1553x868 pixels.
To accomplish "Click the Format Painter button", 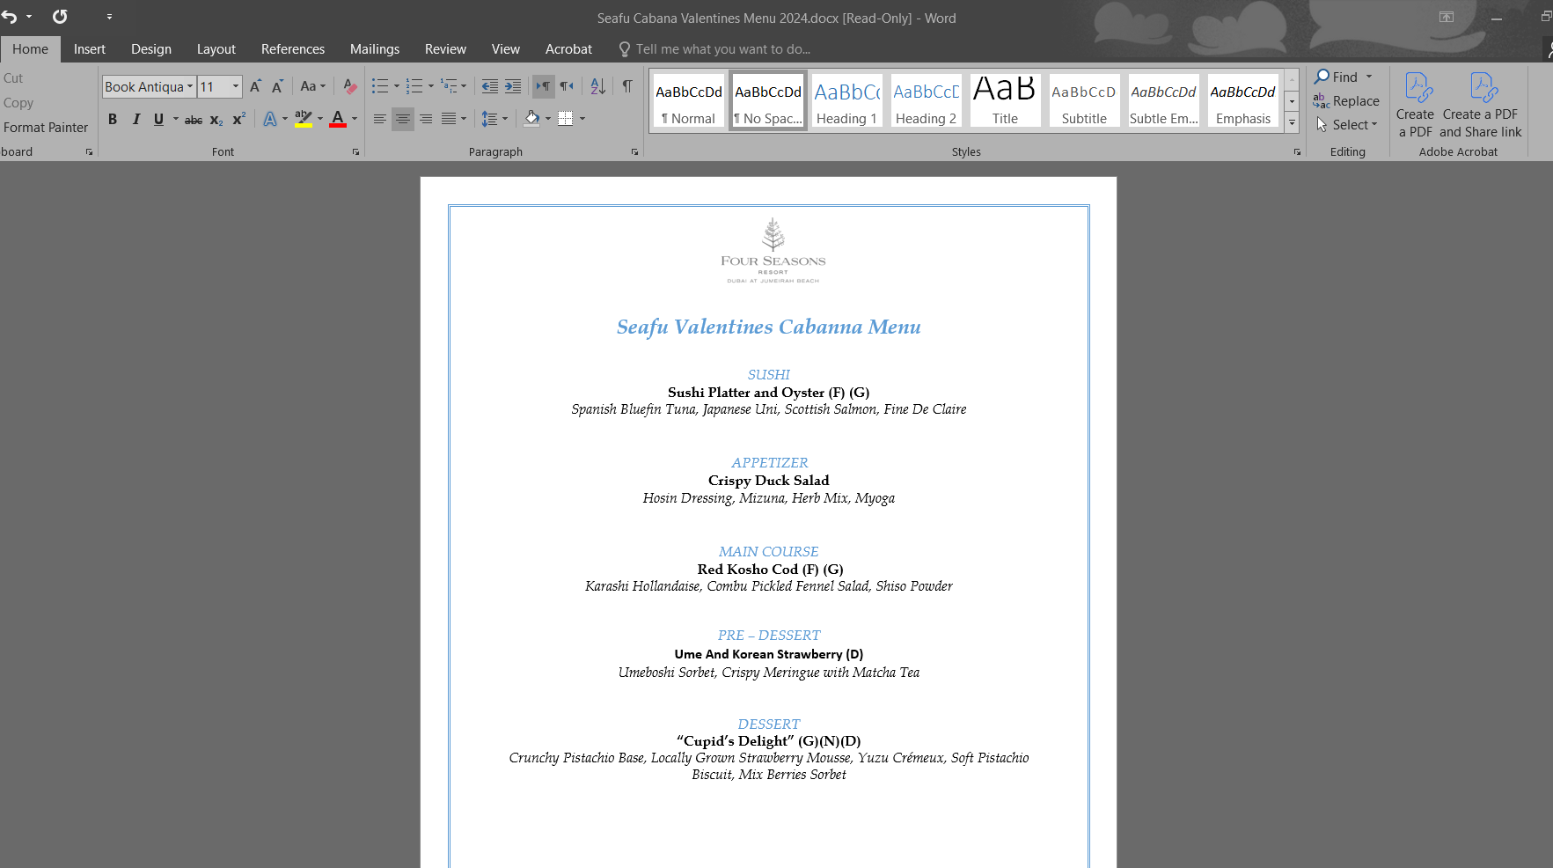I will click(x=46, y=128).
